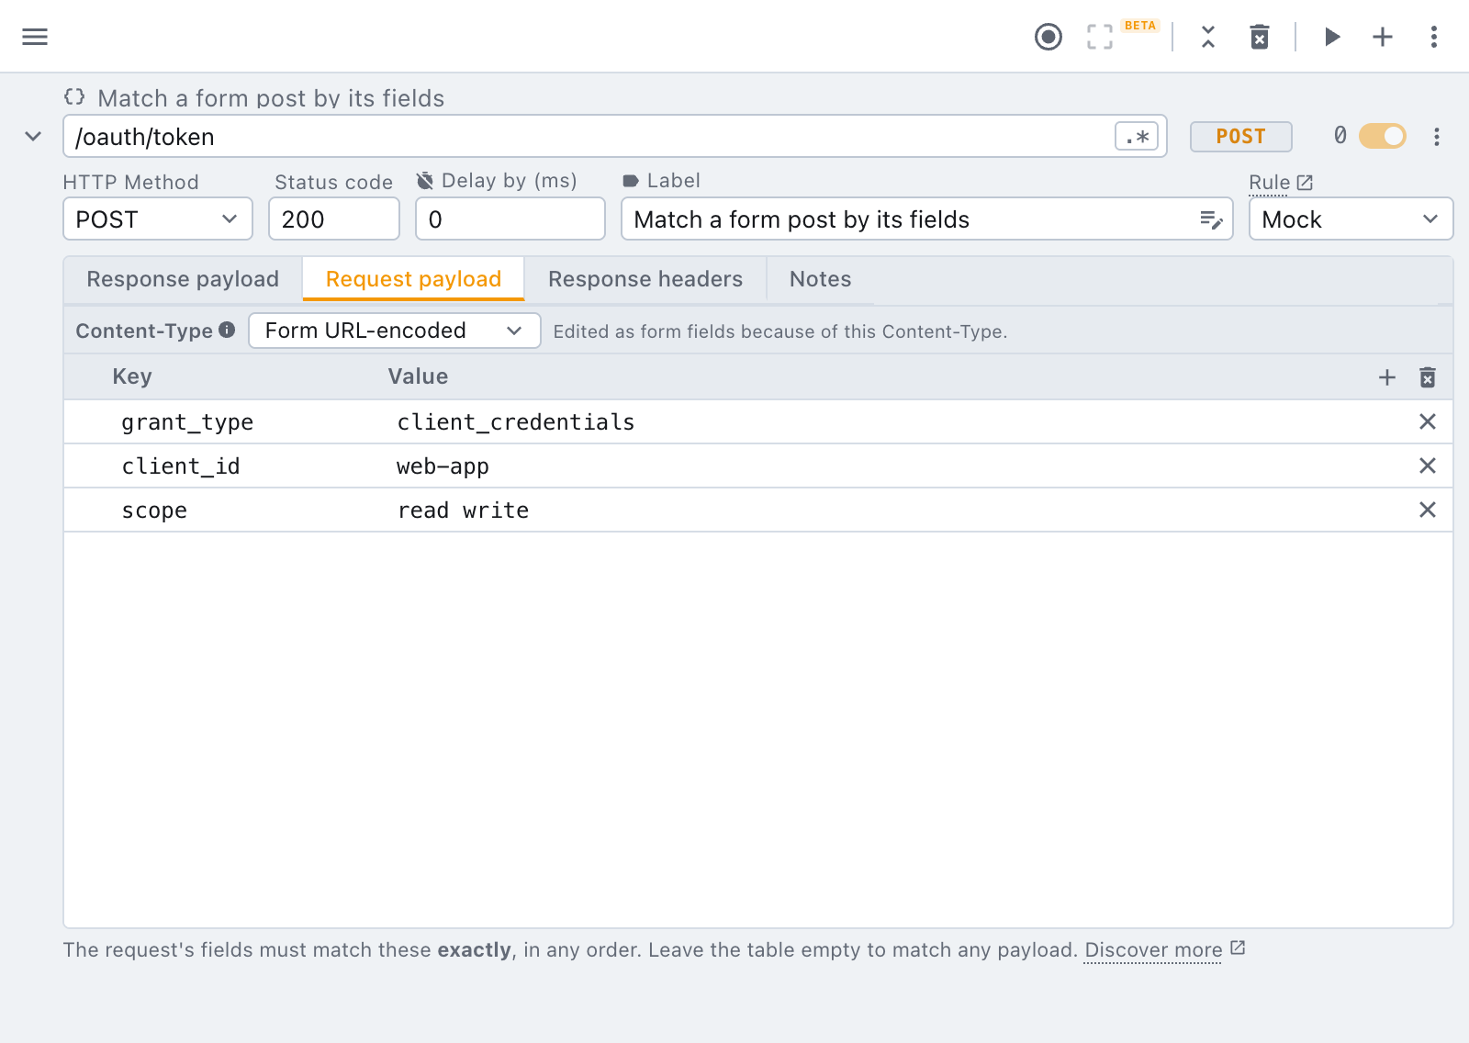Click the Status code field
The image size is (1469, 1043).
(x=334, y=219)
